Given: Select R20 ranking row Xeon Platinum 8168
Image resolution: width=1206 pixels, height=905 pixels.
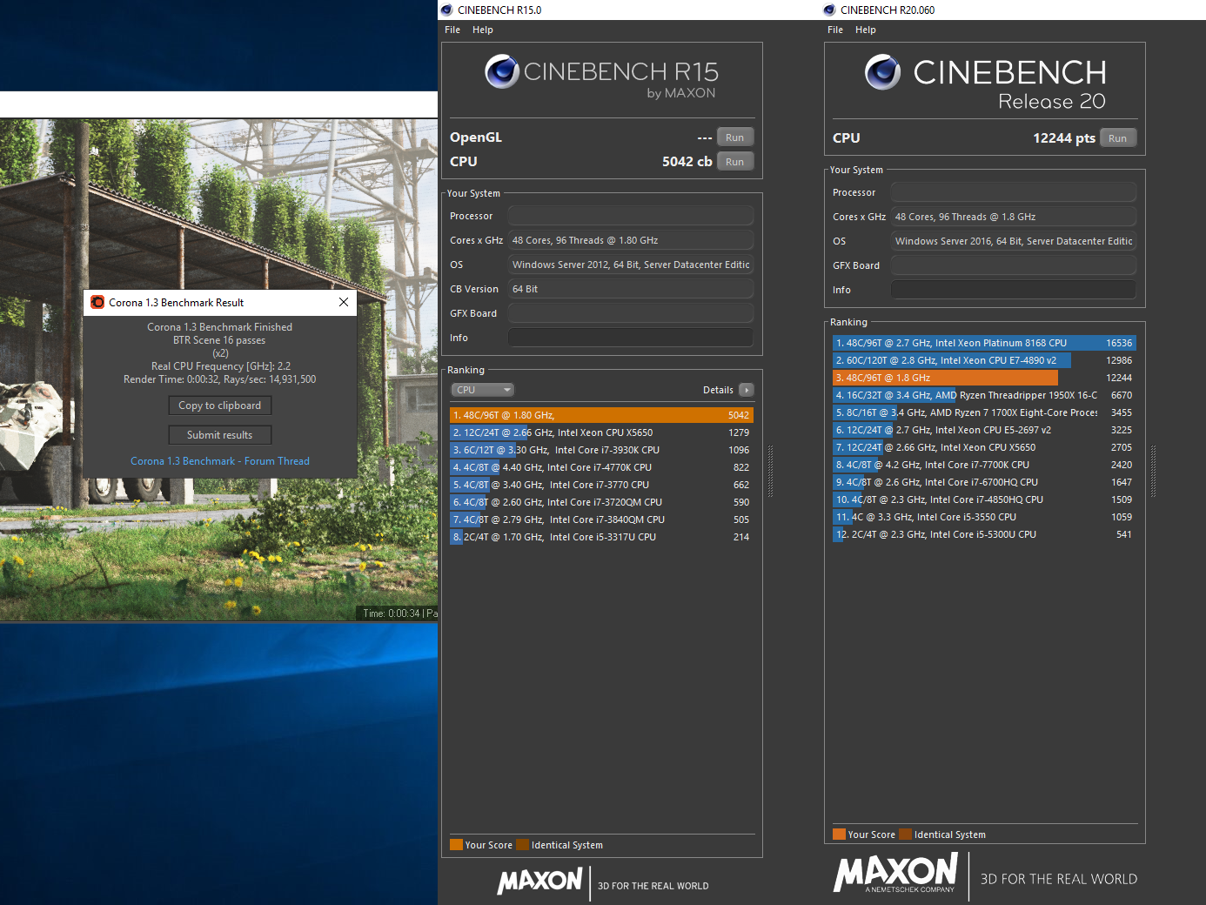Looking at the screenshot, I should click(x=984, y=343).
